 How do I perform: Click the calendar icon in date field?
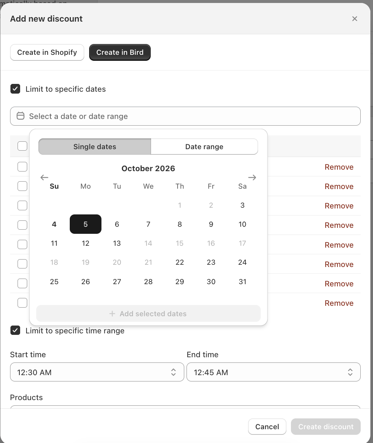tap(21, 116)
